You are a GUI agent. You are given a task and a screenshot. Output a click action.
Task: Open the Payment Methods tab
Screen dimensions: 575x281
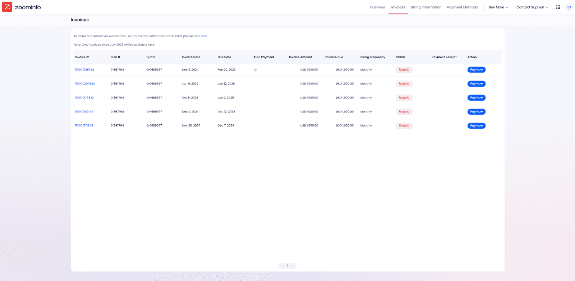pyautogui.click(x=463, y=7)
